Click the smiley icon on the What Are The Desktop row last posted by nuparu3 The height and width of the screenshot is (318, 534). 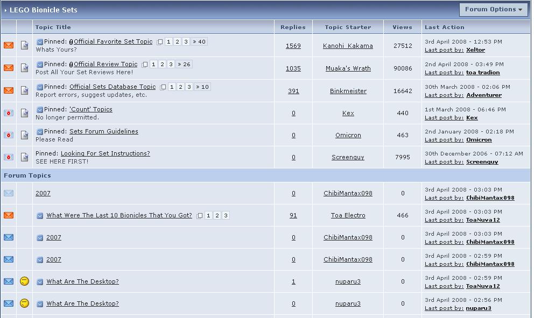coord(25,303)
